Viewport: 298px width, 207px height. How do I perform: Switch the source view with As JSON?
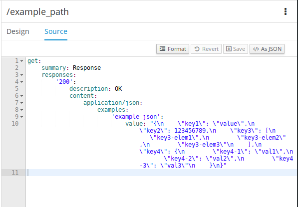[x=267, y=49]
